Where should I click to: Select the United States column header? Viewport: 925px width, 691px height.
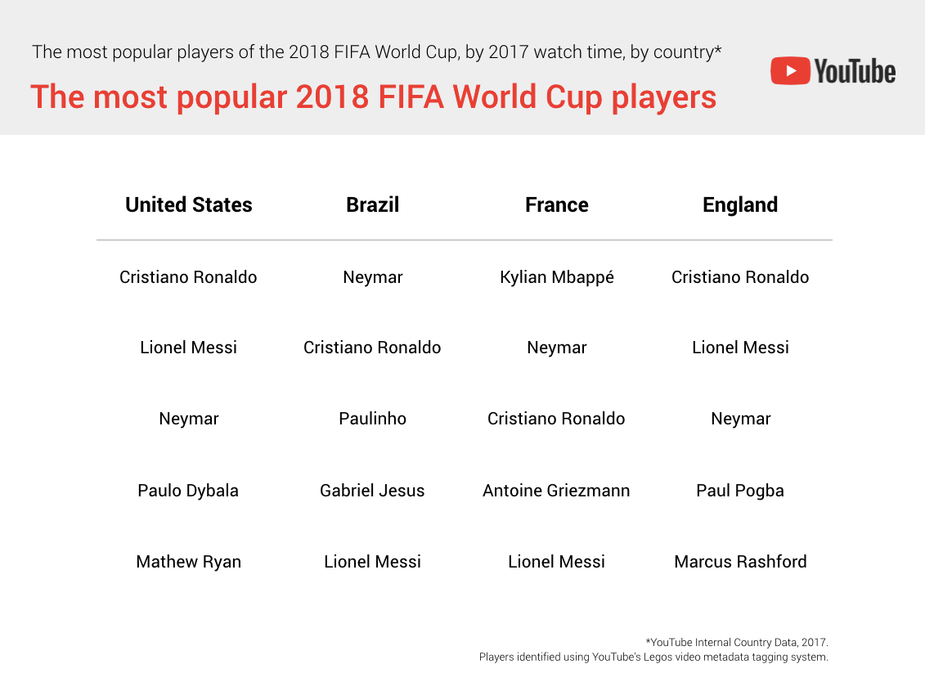click(x=188, y=204)
